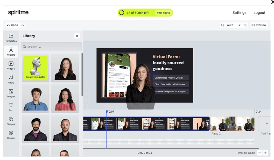This screenshot has height=160, width=274.
Task: Zoom out the canvas with magnifier minus
Action: (x=222, y=25)
